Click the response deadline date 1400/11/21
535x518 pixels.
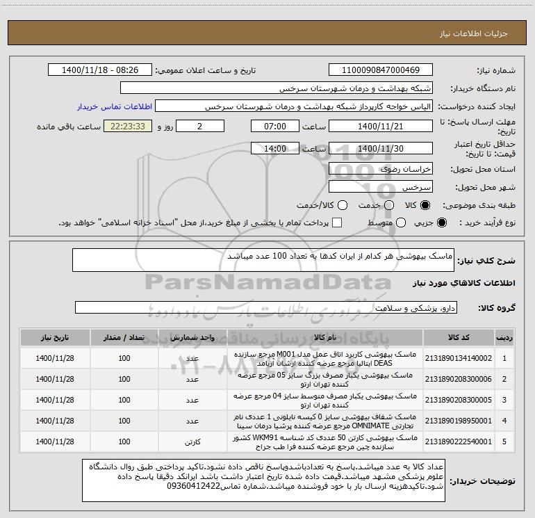coord(381,126)
